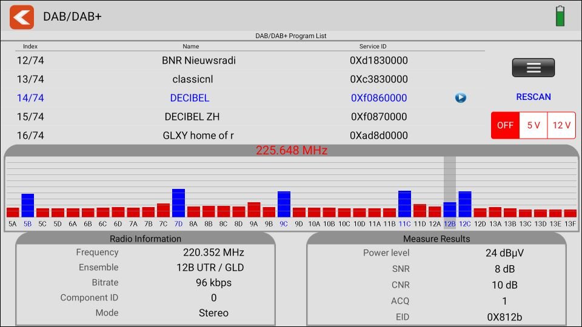
Task: Click Mode value Stereo
Action: coord(213,313)
